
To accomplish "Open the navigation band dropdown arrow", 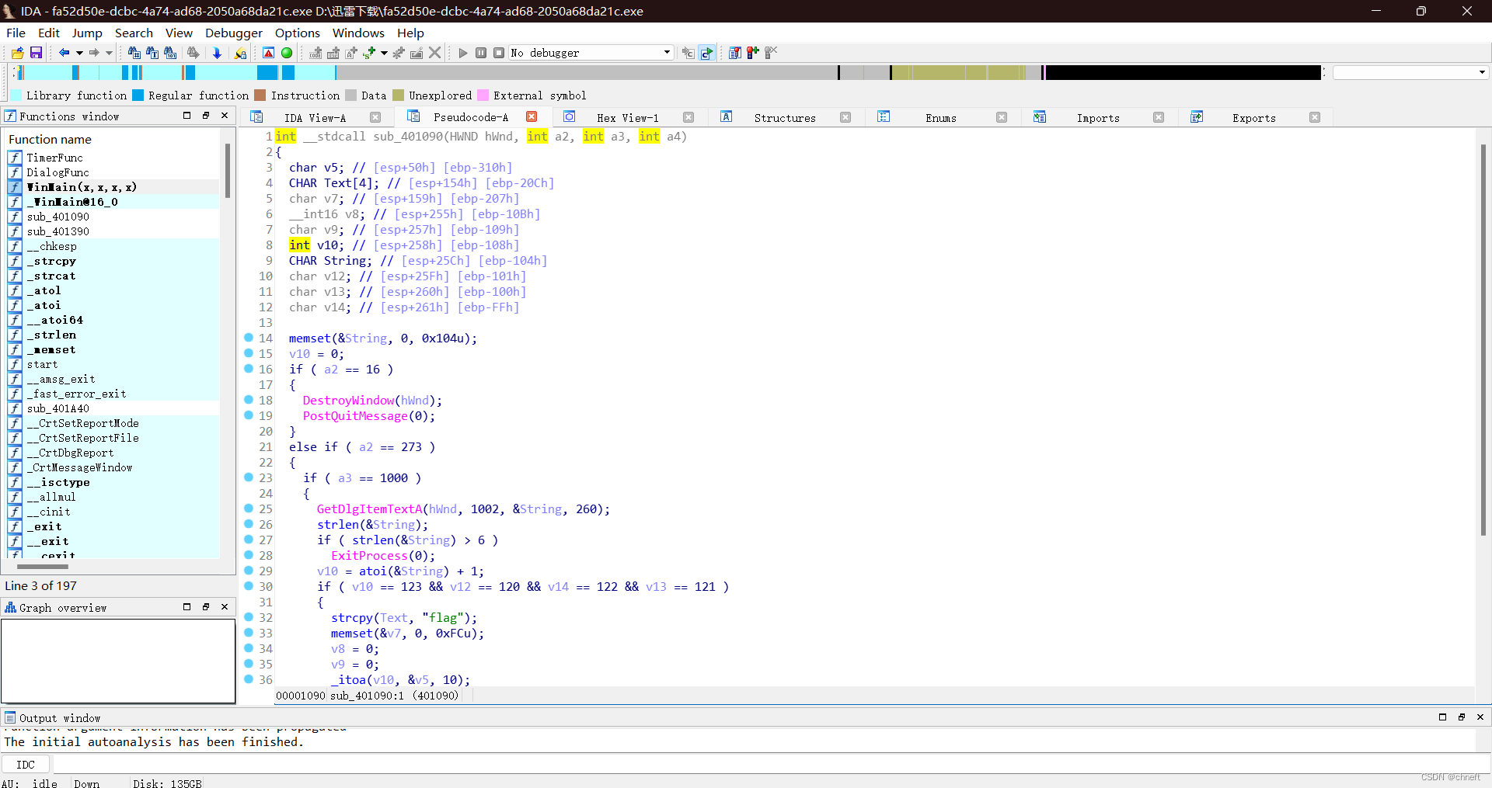I will [1482, 72].
